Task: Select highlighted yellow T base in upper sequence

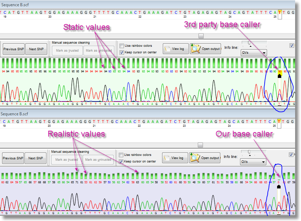Action: point(280,12)
